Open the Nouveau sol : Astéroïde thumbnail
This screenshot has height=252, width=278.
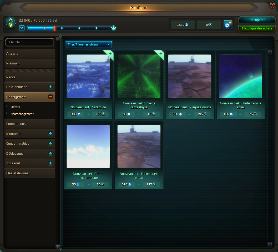(x=88, y=76)
